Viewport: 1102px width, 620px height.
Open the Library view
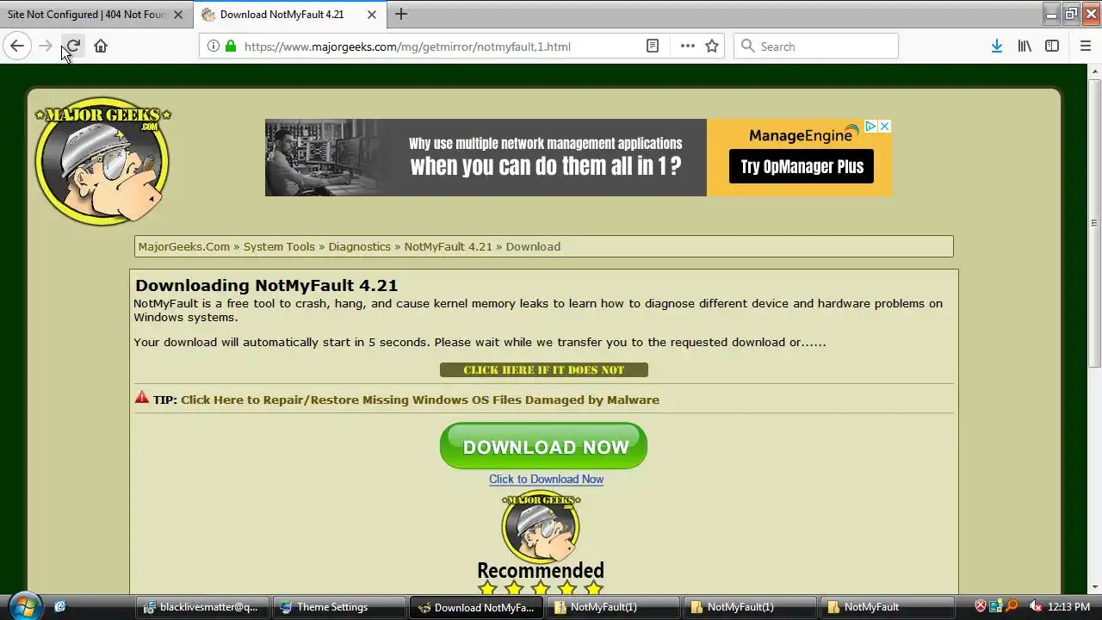(1025, 46)
